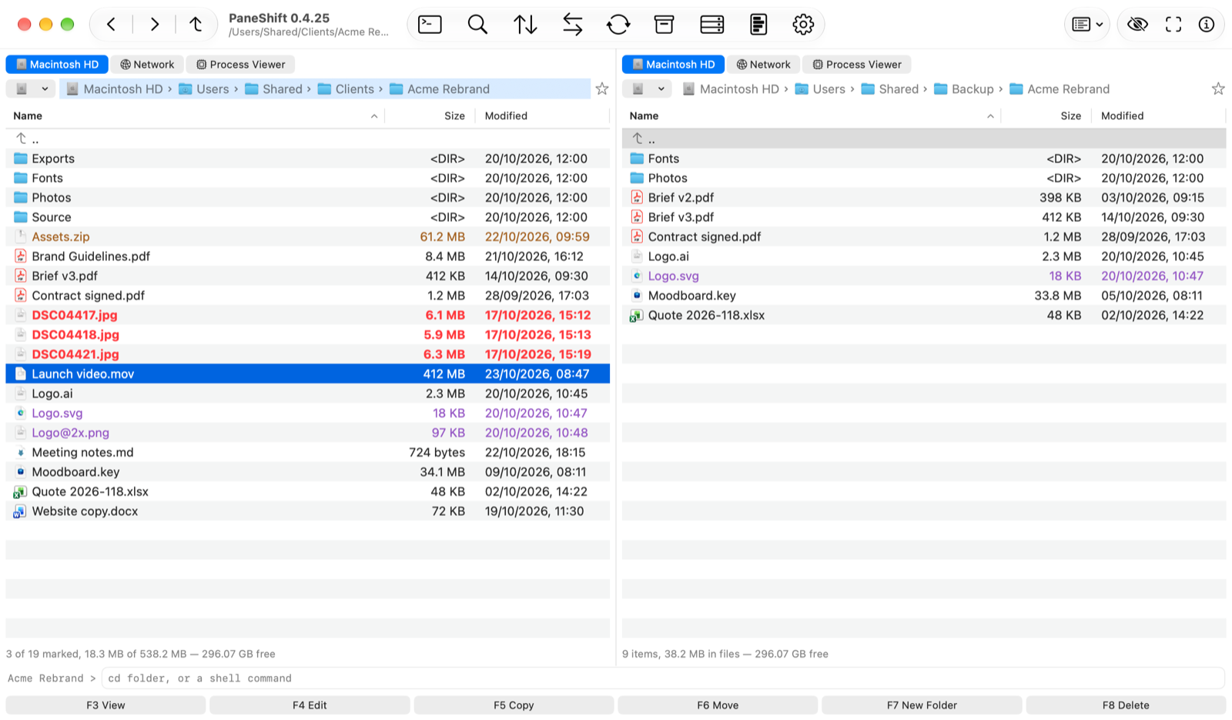Click the drive storage icon in toolbar

point(711,25)
